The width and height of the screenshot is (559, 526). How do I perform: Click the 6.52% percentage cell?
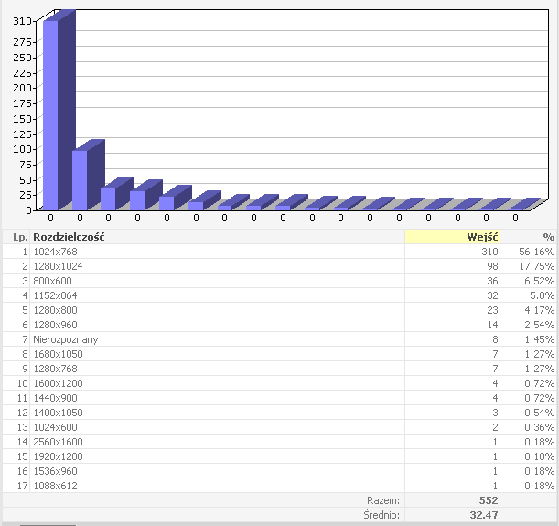click(x=540, y=281)
